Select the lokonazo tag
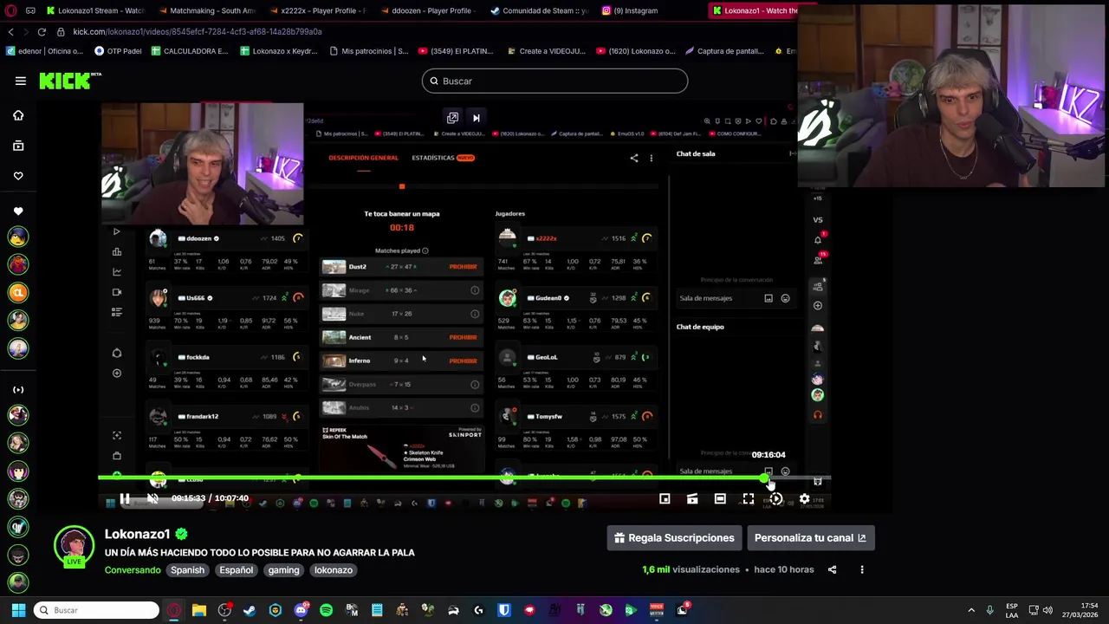1109x624 pixels. (334, 569)
